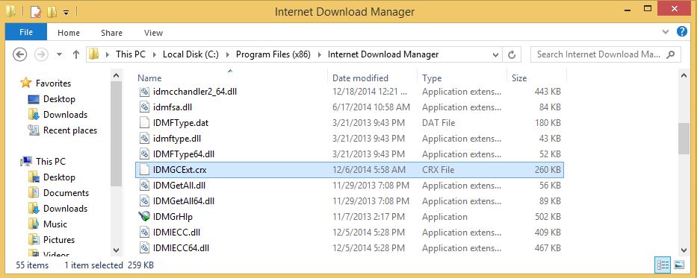This screenshot has height=278, width=697.
Task: Select the IDMIECC.dll file icon
Action: (143, 233)
